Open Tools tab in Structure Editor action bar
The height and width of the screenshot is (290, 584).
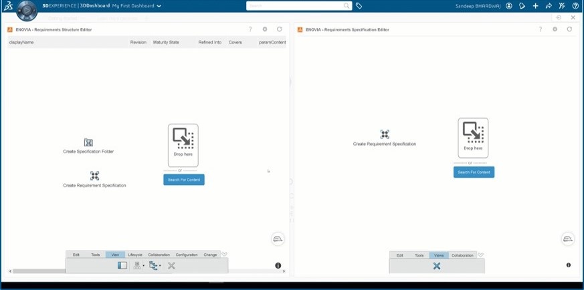96,255
